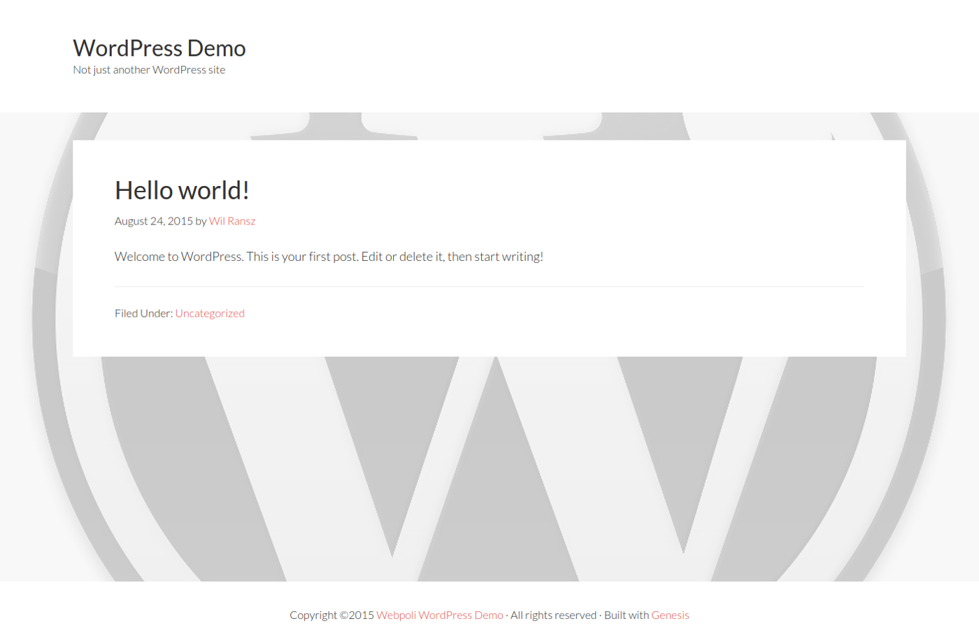Click the tagline Not just another WordPress site
Screen dimensions: 979x637
click(x=149, y=70)
